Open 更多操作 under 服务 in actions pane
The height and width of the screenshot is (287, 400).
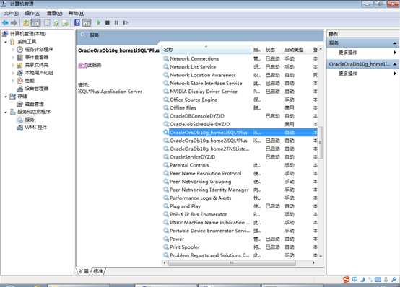tap(348, 53)
